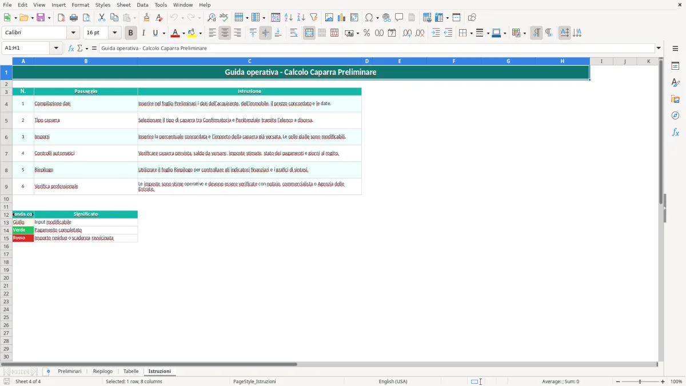Toggle Align Left
The image size is (686, 386).
pos(213,33)
